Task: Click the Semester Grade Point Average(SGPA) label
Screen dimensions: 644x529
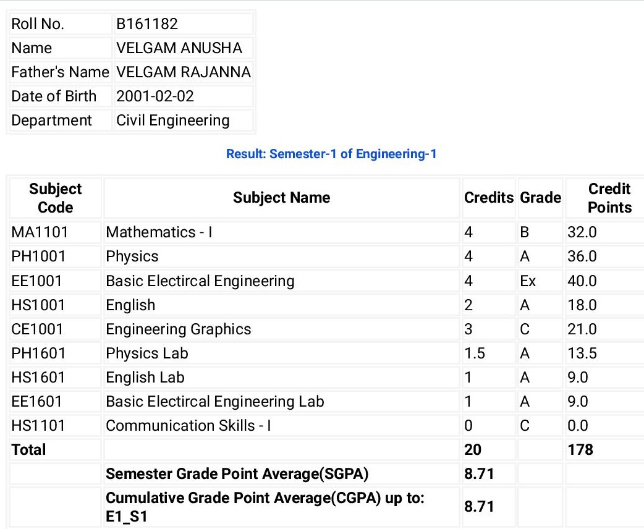Action: 237,474
